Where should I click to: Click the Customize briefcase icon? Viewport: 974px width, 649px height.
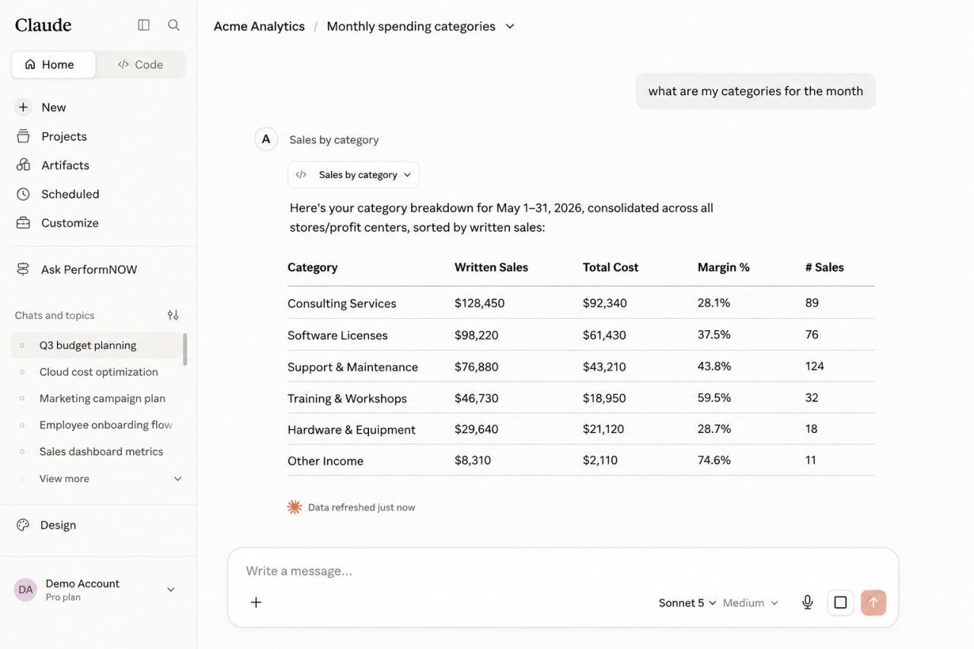click(24, 223)
